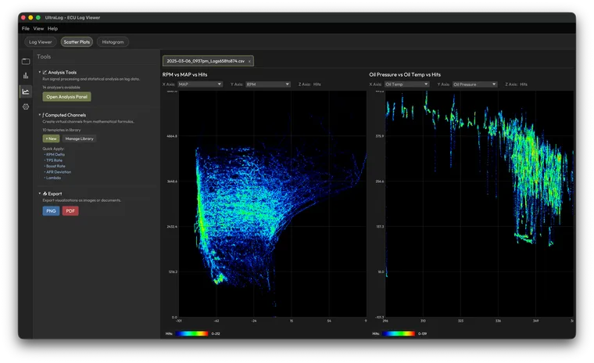Export as PNG button
Viewport: 594px width, 363px height.
tap(51, 211)
